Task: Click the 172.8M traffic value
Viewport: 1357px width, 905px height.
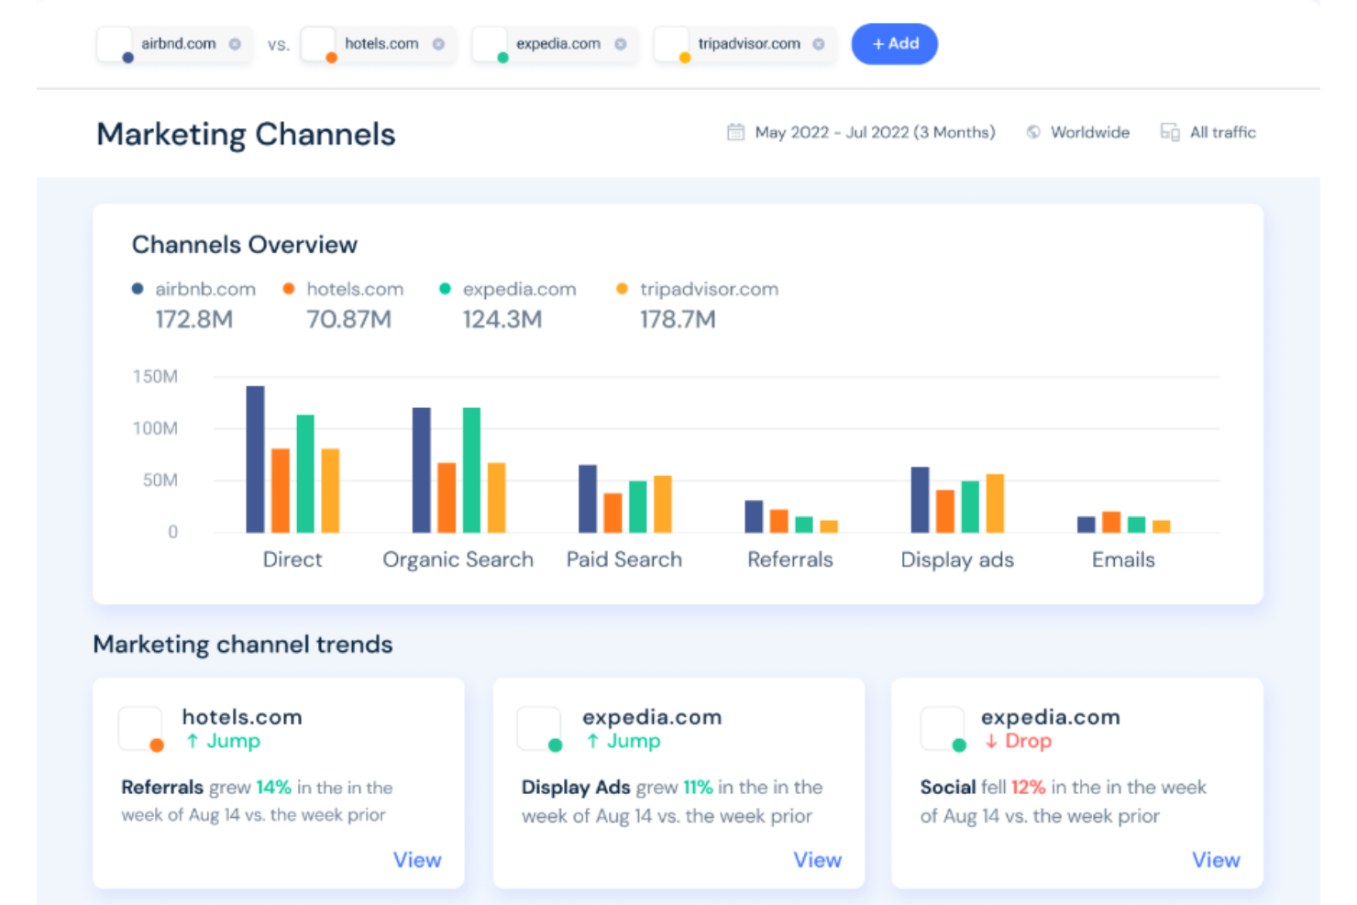Action: click(x=193, y=319)
